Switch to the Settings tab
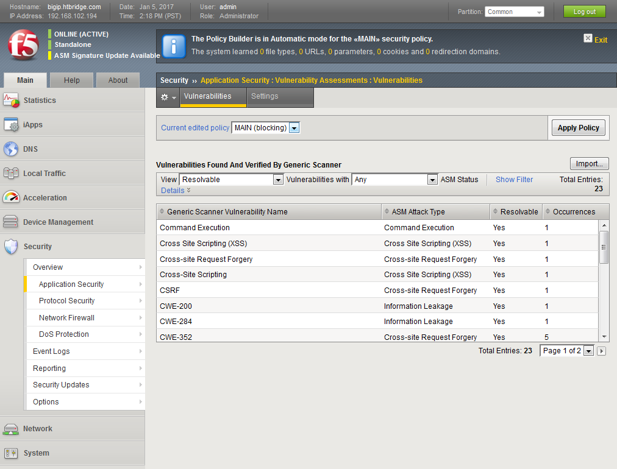 [x=265, y=96]
